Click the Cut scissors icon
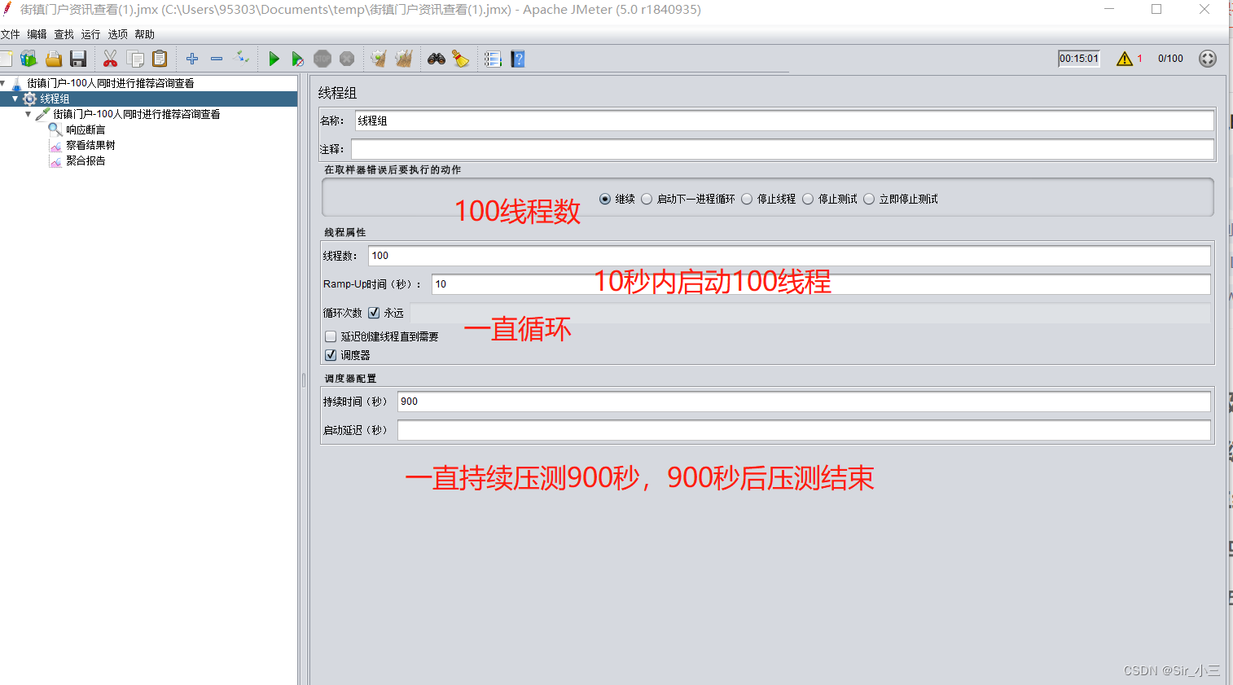Image resolution: width=1233 pixels, height=685 pixels. 110,59
